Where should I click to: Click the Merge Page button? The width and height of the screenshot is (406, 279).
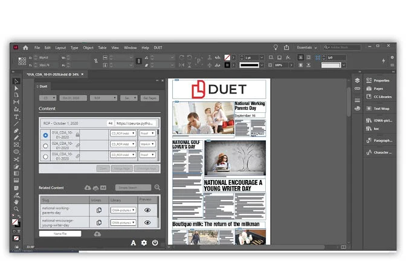coord(121,168)
